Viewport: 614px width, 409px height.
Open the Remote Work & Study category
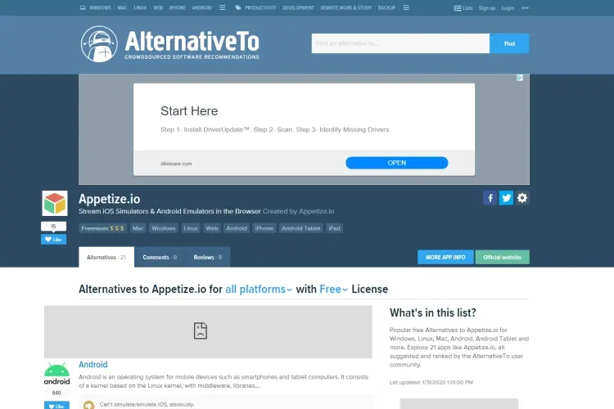[x=345, y=8]
